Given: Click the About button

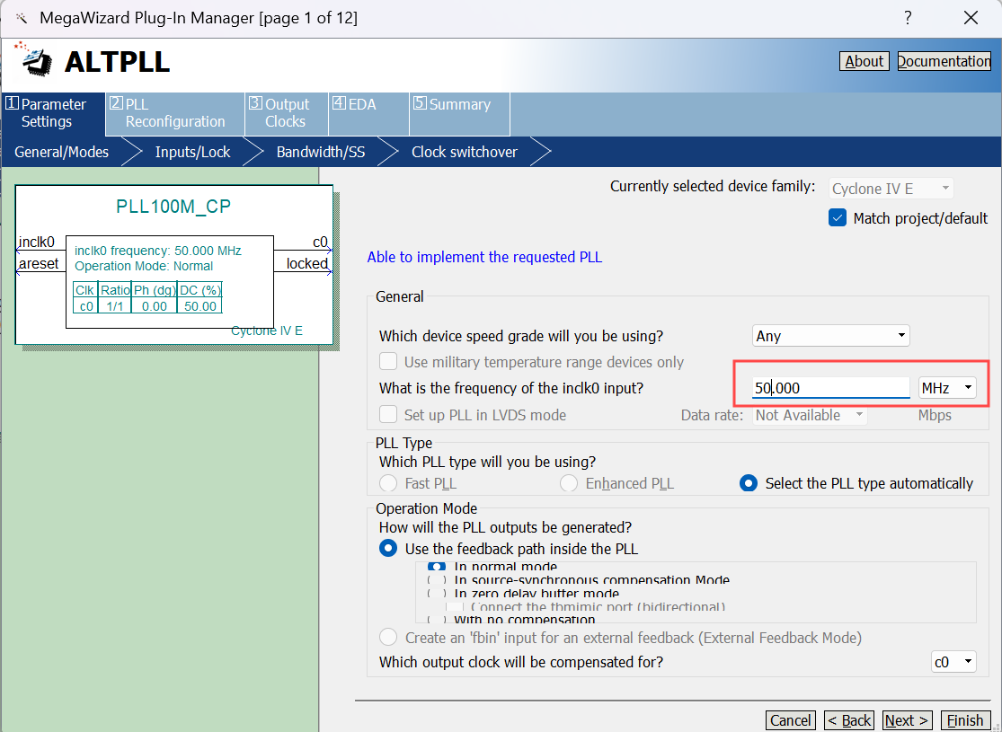Looking at the screenshot, I should click(864, 61).
